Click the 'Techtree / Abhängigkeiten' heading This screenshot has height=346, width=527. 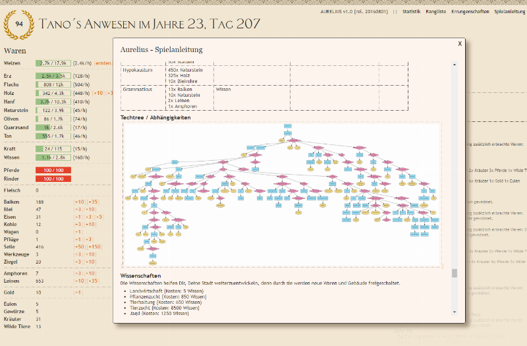155,118
